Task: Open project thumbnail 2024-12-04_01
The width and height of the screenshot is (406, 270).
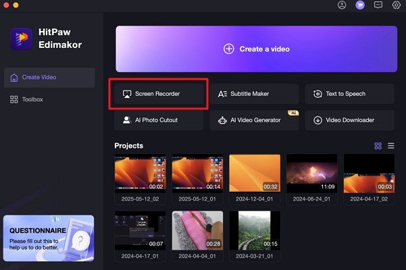Action: pyautogui.click(x=255, y=173)
